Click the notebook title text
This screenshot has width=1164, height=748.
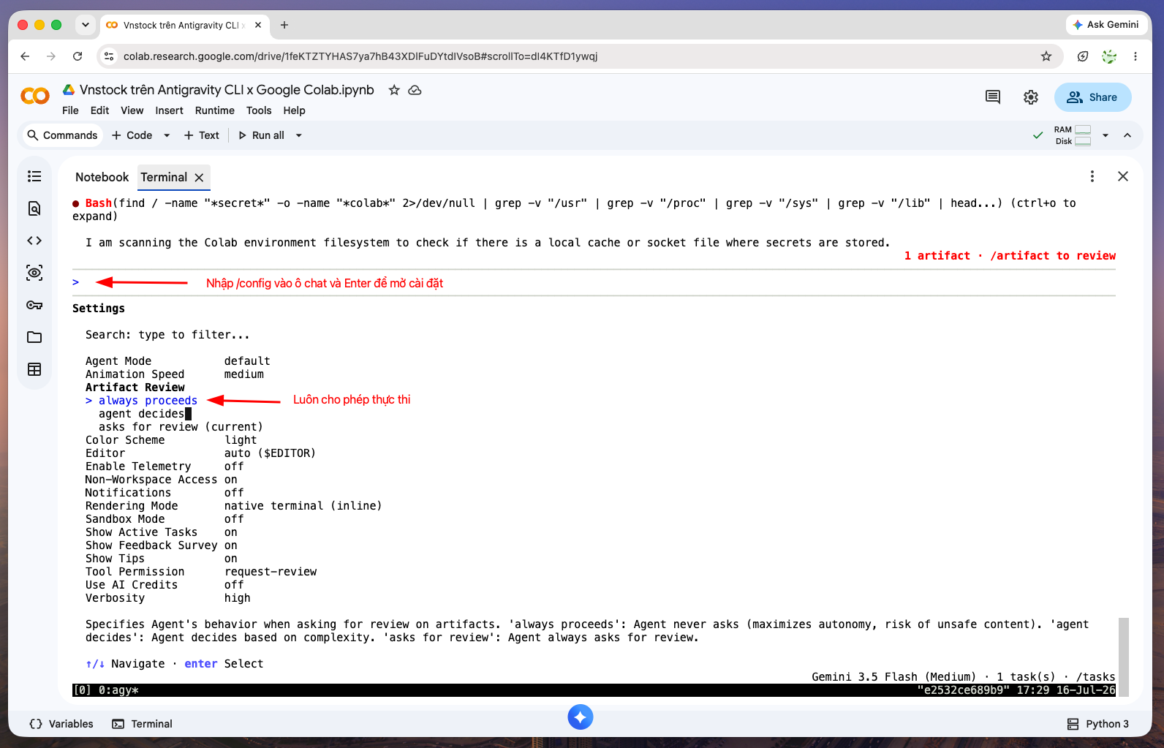click(227, 90)
